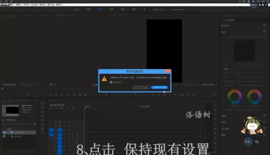This screenshot has height=155, width=270.
Task: Select the highlighted video clip row in project
Action: coord(19,133)
